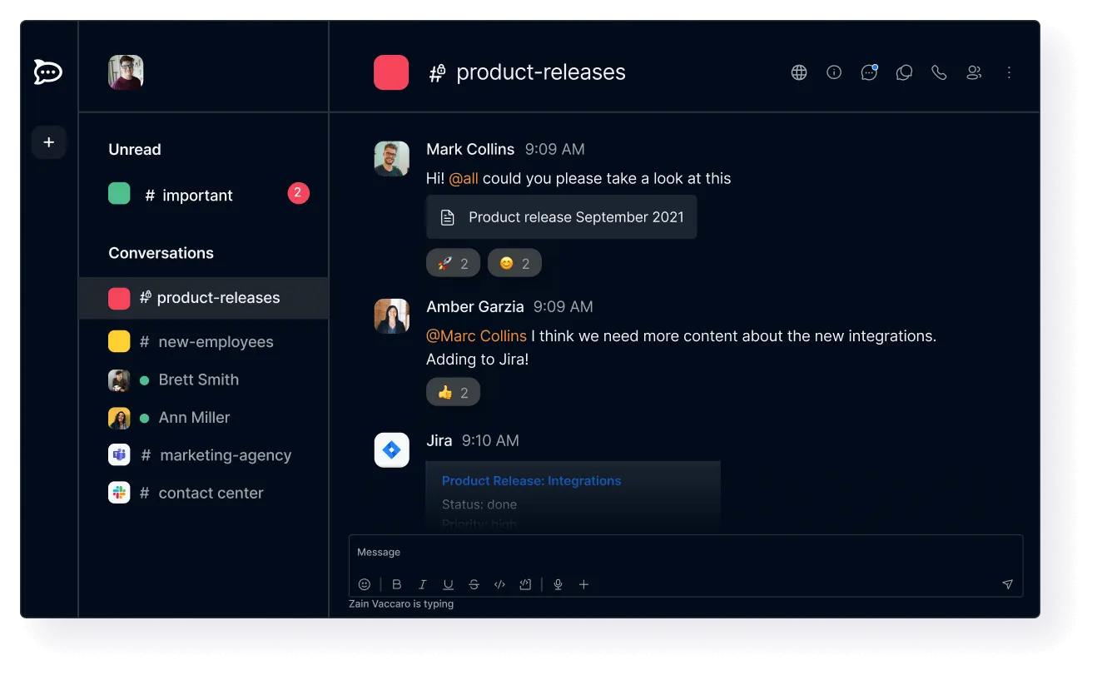Record a voice message with the microphone
1097x675 pixels.
click(x=558, y=584)
